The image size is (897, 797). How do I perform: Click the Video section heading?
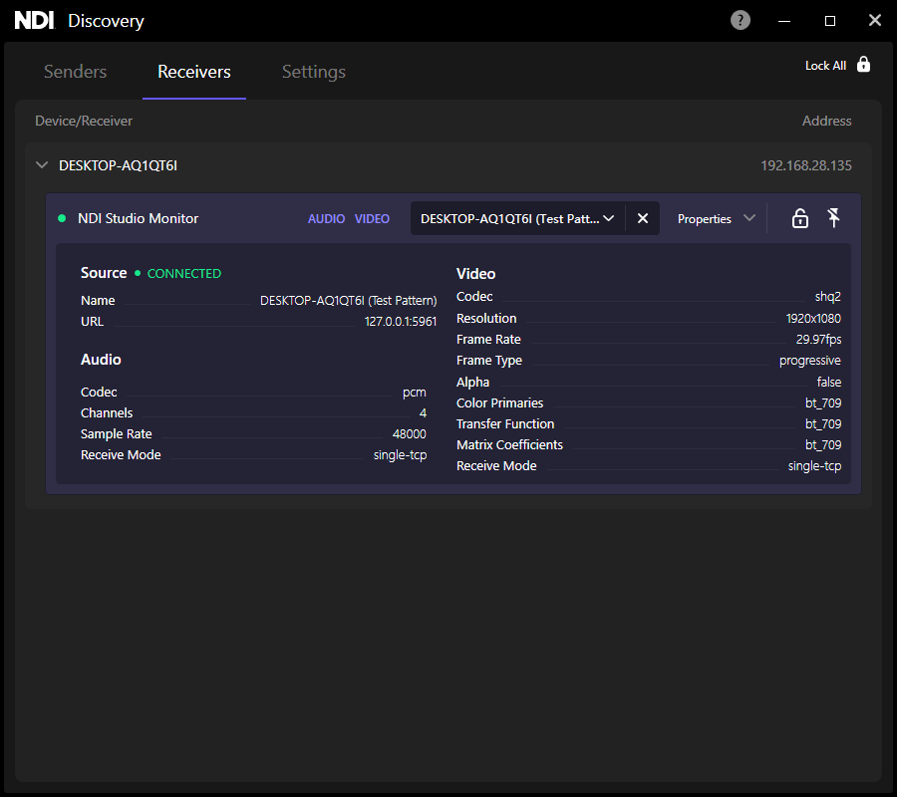[476, 274]
